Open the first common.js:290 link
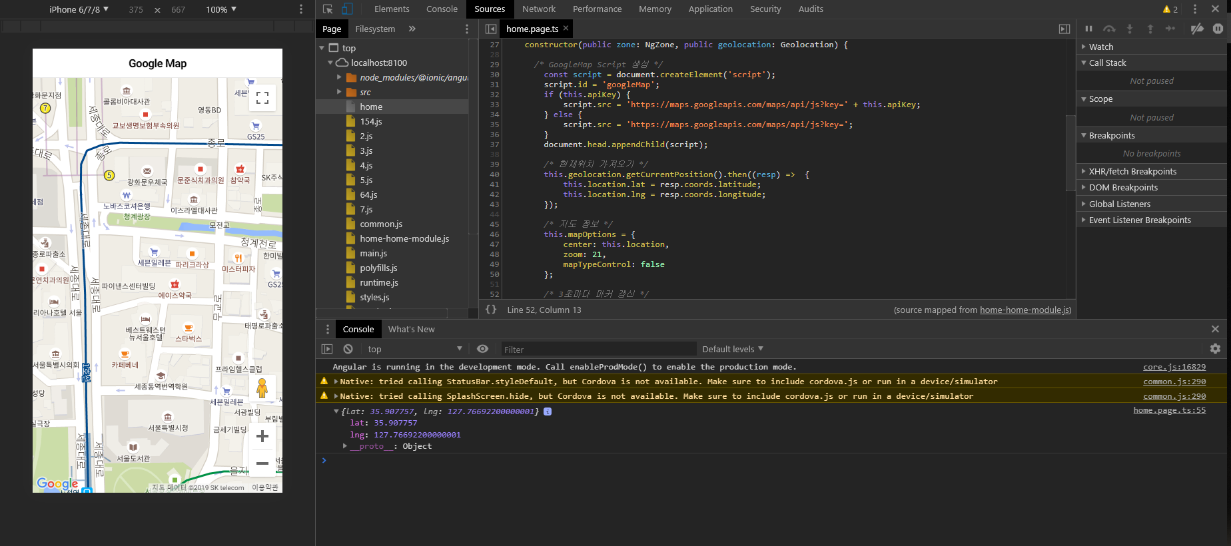 [1174, 382]
